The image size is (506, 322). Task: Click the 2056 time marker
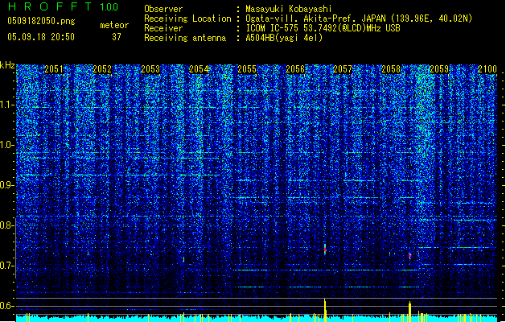(x=295, y=69)
